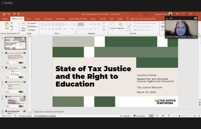Undo the last action
Screen dimensions: 201x129
tap(8, 14)
